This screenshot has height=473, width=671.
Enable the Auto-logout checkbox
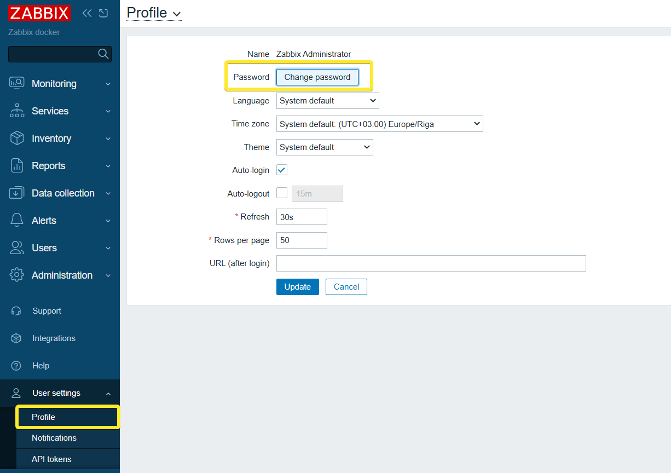[x=282, y=193]
